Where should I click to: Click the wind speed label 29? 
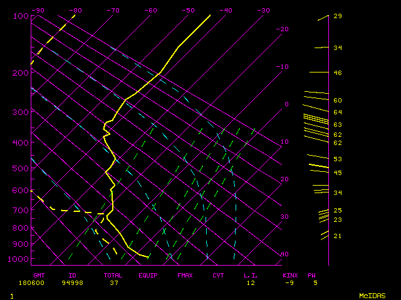point(337,16)
